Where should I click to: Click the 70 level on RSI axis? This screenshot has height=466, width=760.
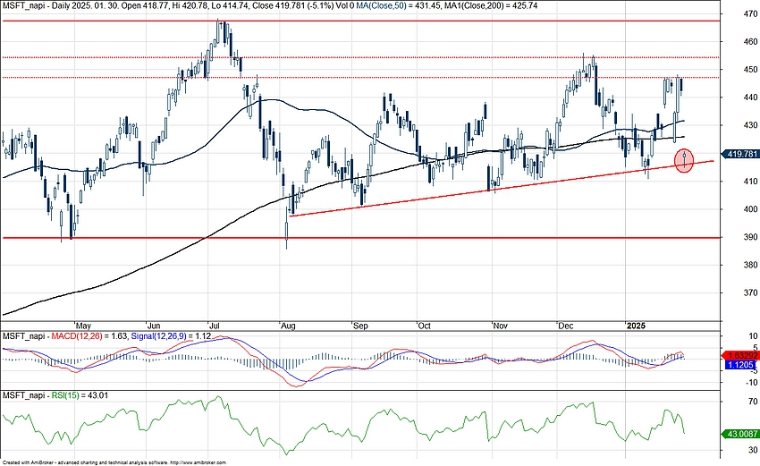point(753,402)
